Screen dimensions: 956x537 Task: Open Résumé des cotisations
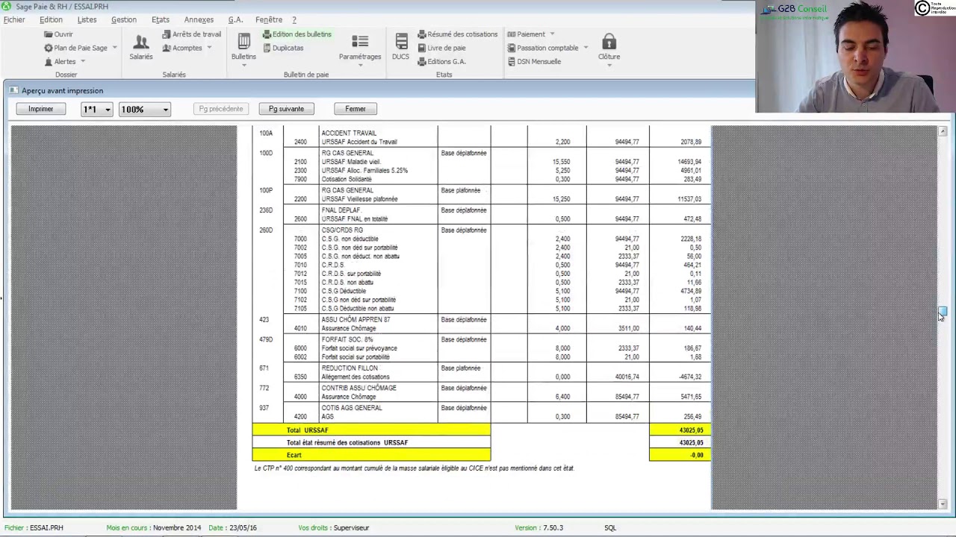[x=457, y=34]
